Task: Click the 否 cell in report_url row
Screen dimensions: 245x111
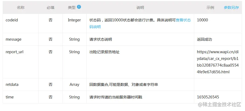Action: click(x=51, y=52)
